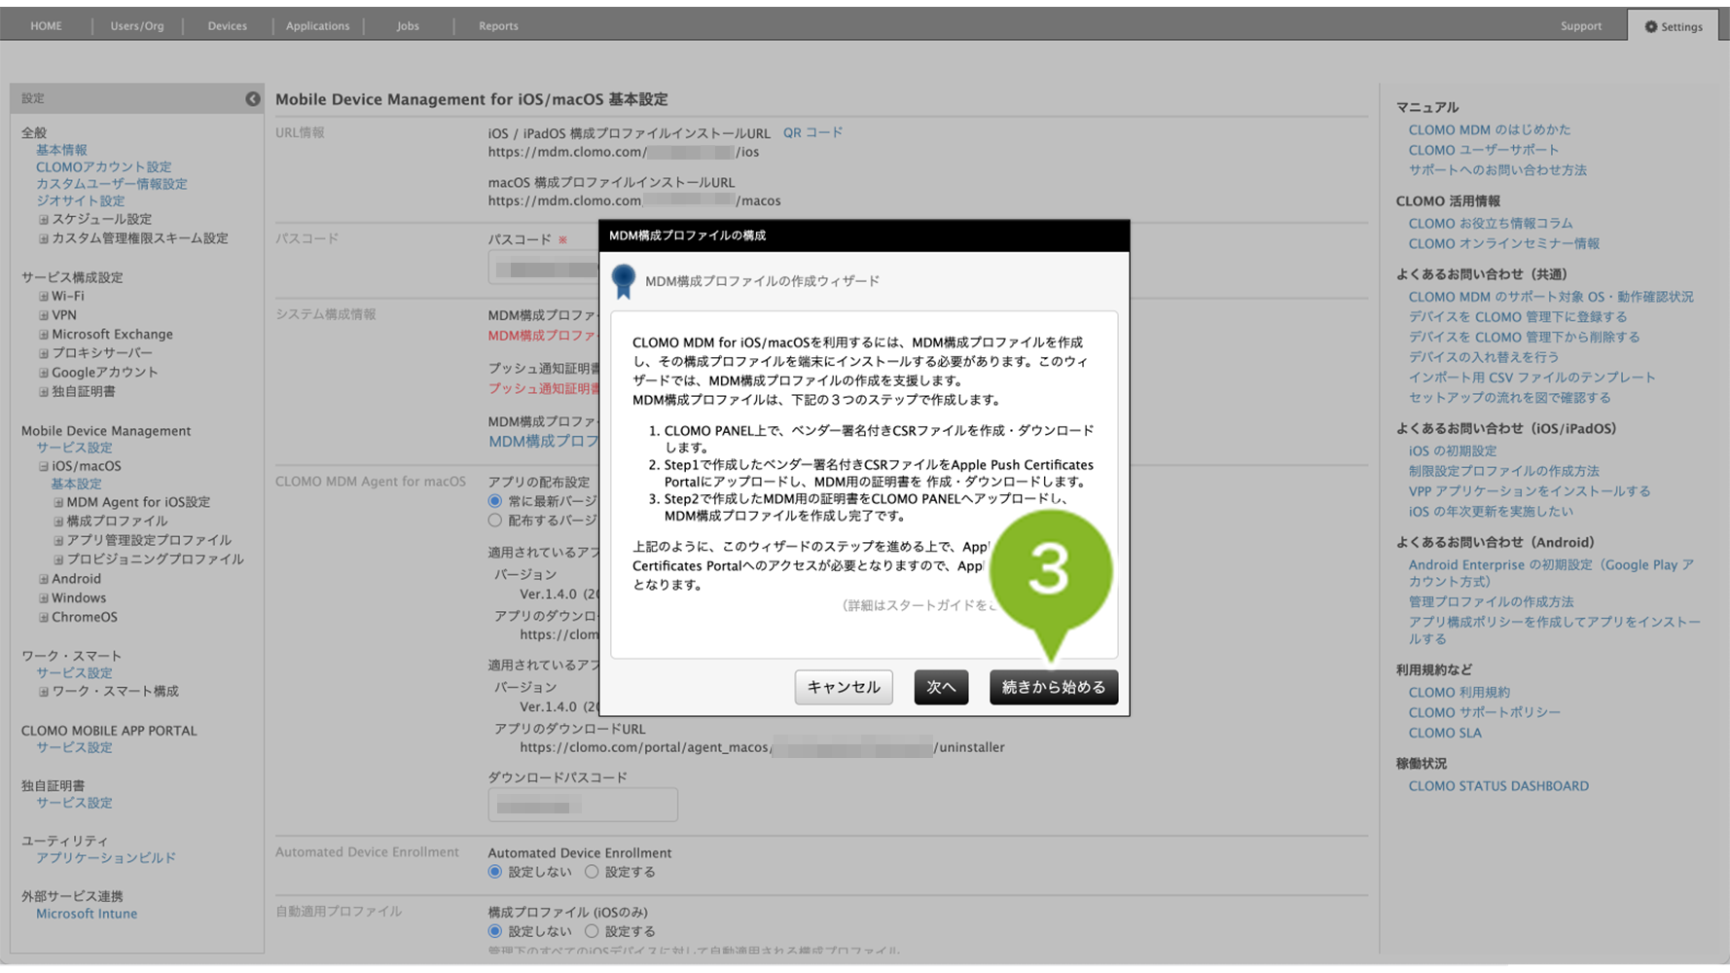Select 常に最新バージョン radio option
Image resolution: width=1730 pixels, height=973 pixels.
click(495, 501)
